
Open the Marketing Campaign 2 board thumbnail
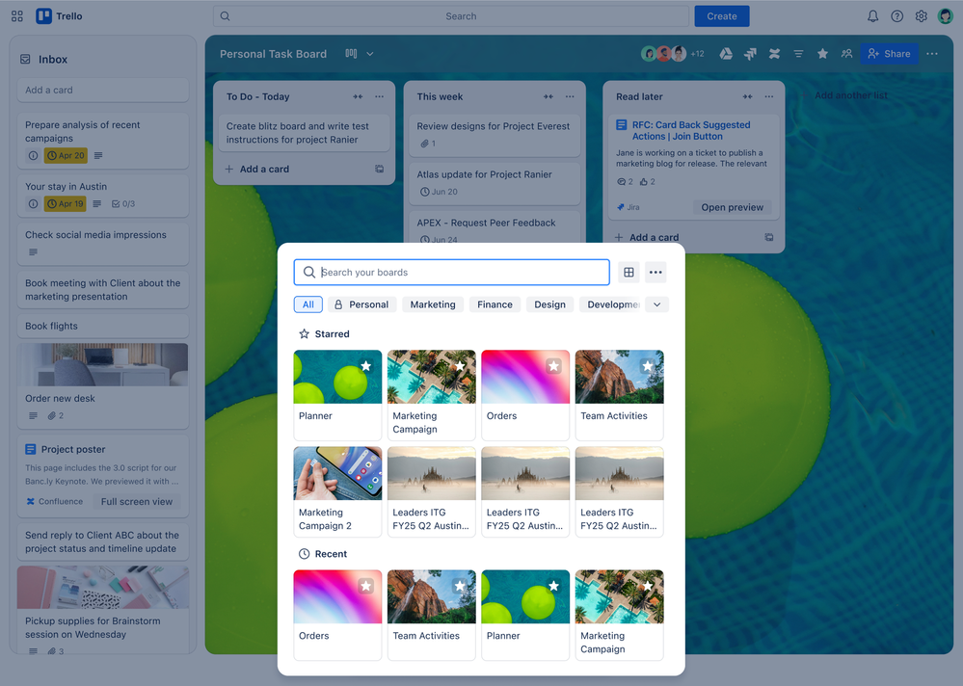pyautogui.click(x=337, y=473)
